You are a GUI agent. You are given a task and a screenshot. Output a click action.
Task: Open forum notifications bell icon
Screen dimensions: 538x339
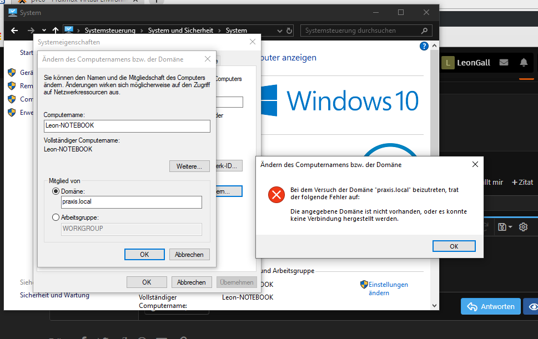pyautogui.click(x=524, y=62)
